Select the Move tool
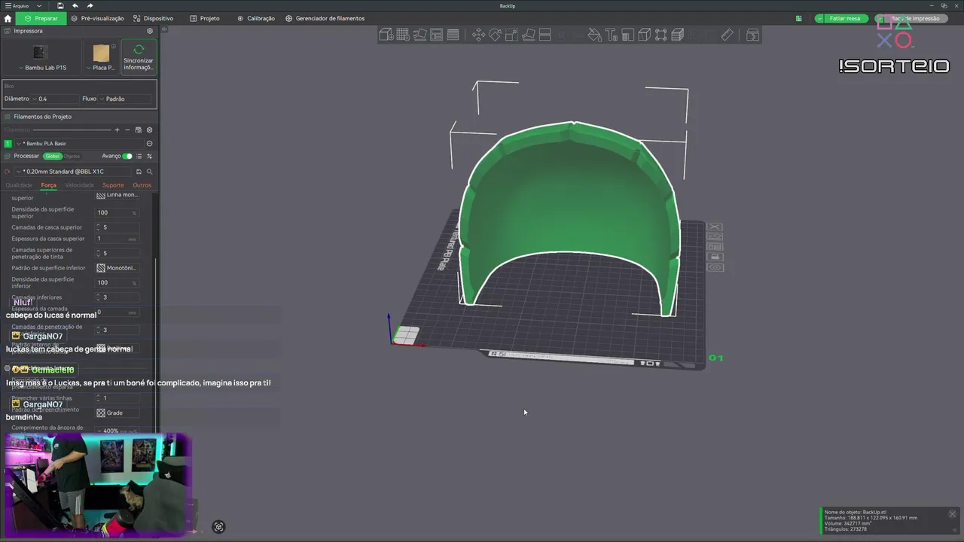 click(x=478, y=35)
